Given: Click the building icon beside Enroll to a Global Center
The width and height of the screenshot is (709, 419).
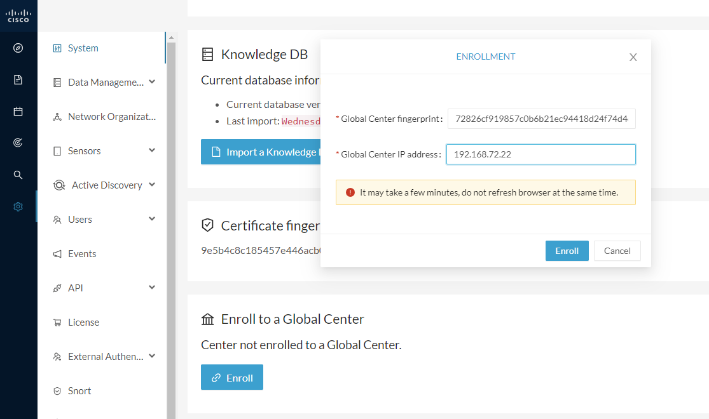Looking at the screenshot, I should click(x=207, y=319).
